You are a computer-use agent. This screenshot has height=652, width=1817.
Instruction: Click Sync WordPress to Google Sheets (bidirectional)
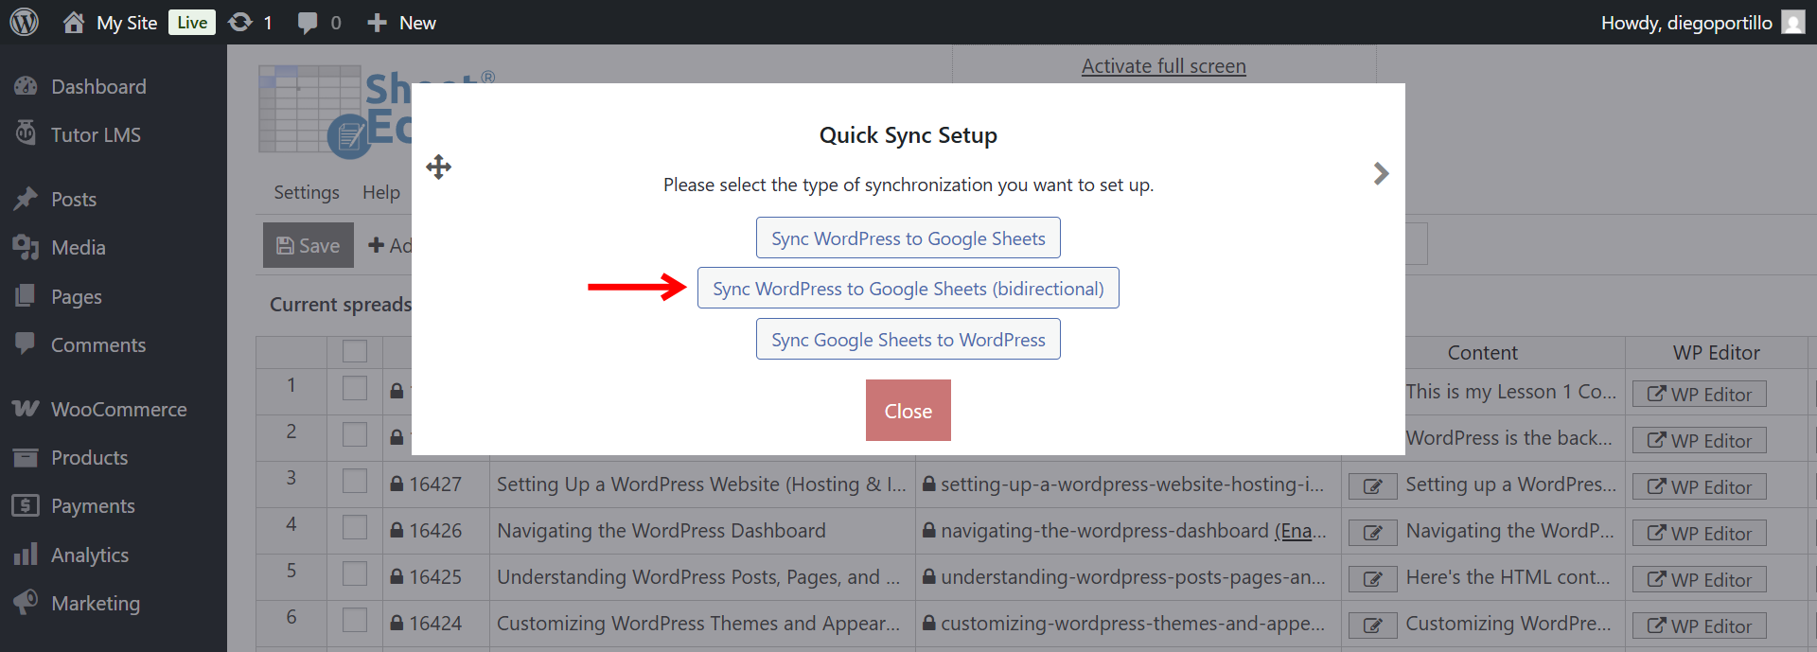tap(908, 289)
